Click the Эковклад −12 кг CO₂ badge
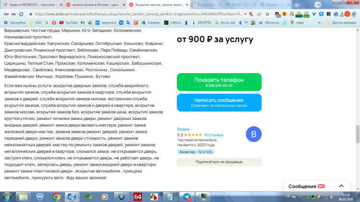Viewport: 360px width, 202px height. point(196,152)
